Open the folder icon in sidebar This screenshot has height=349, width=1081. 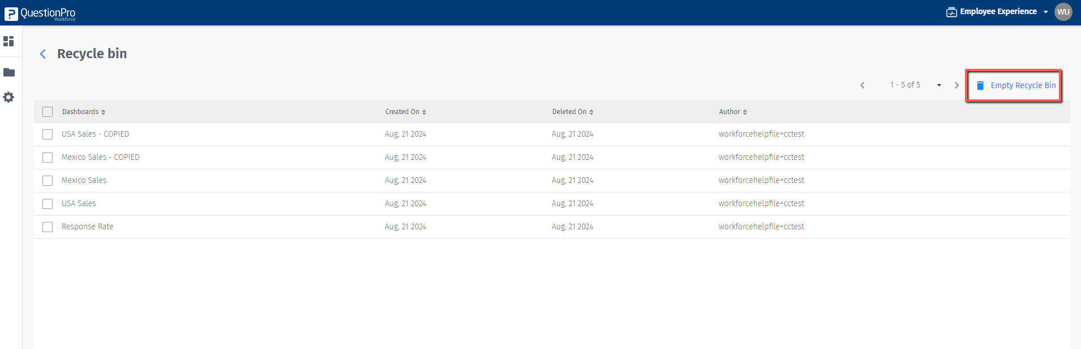coord(9,72)
